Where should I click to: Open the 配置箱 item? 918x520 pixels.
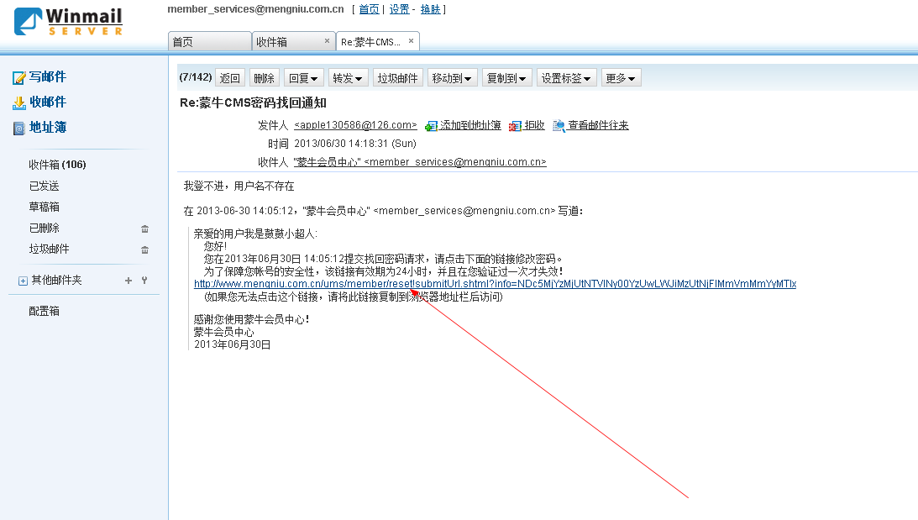click(44, 311)
